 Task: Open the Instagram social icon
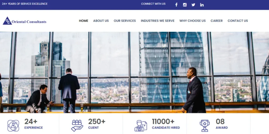185,5
